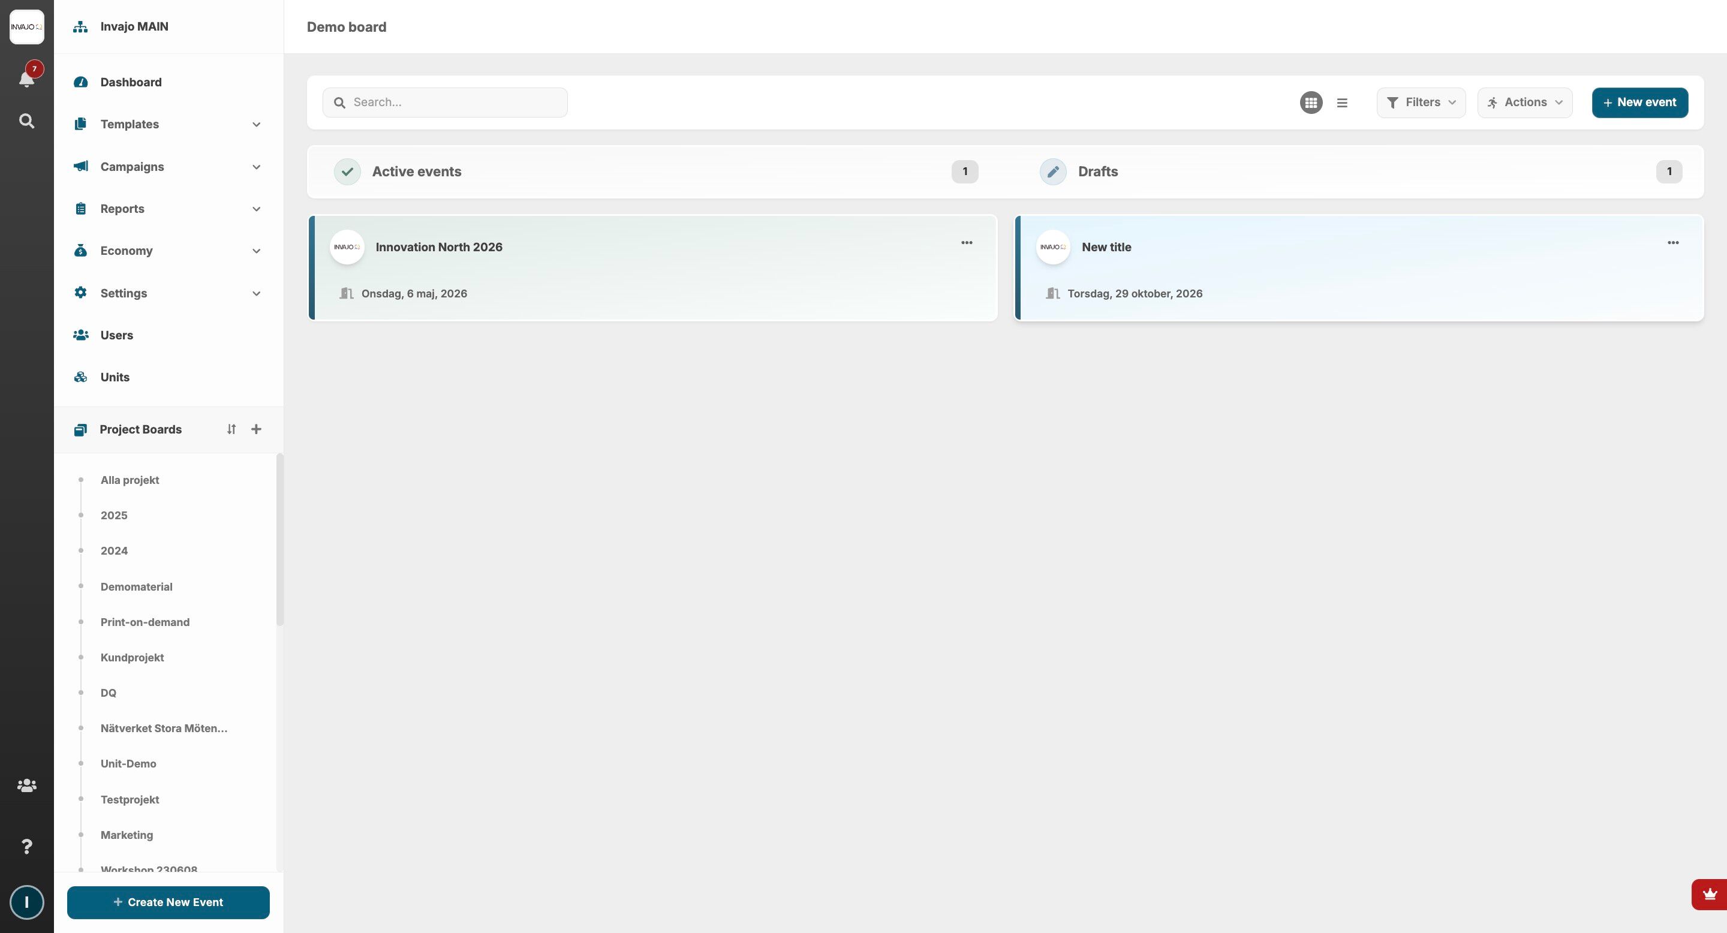Screen dimensions: 1727x933
Task: Open Dashboard from the sidebar
Action: 131,82
